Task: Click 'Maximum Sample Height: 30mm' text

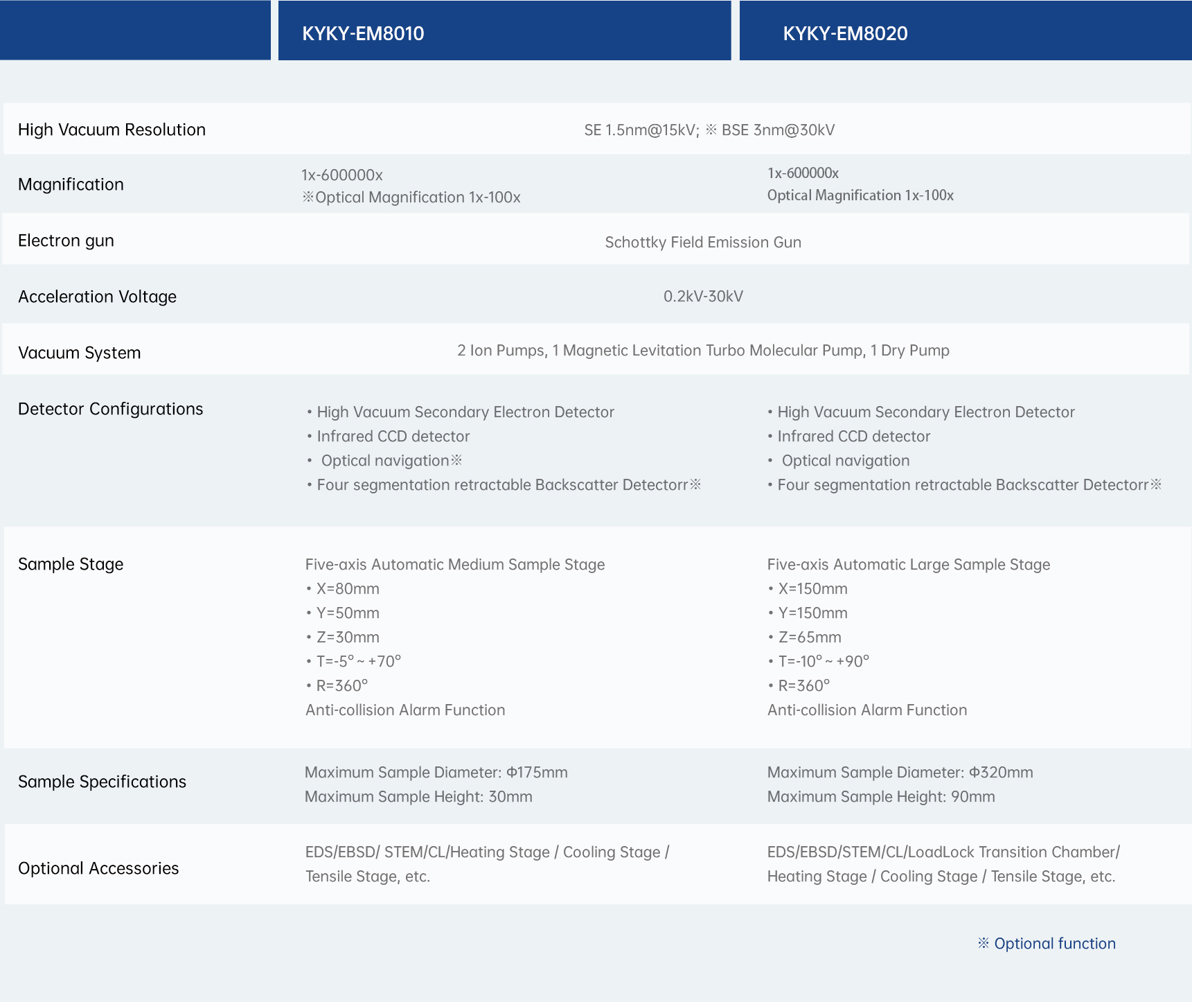Action: click(x=418, y=797)
